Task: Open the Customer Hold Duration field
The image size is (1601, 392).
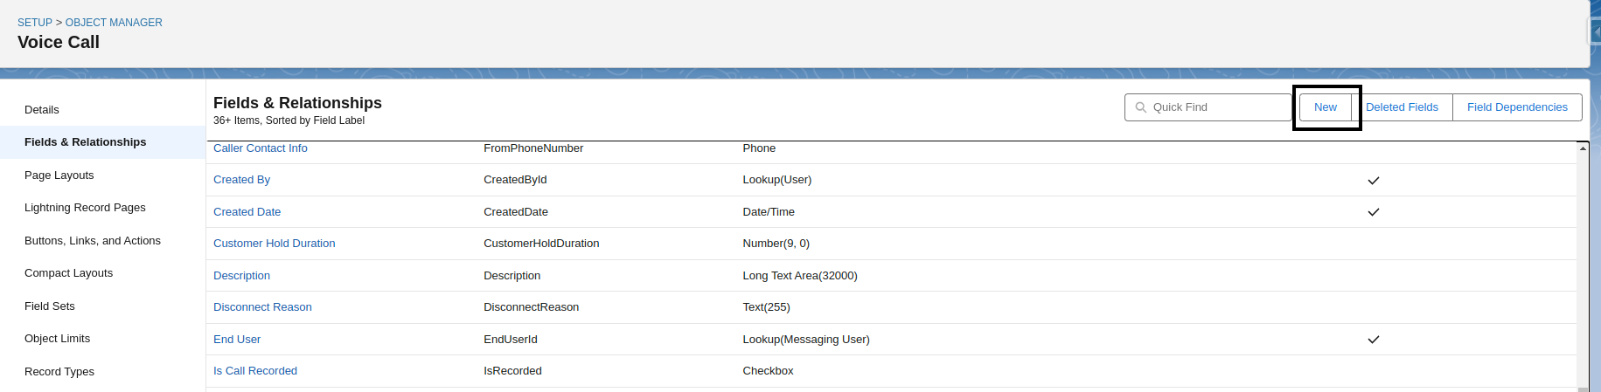Action: click(274, 244)
